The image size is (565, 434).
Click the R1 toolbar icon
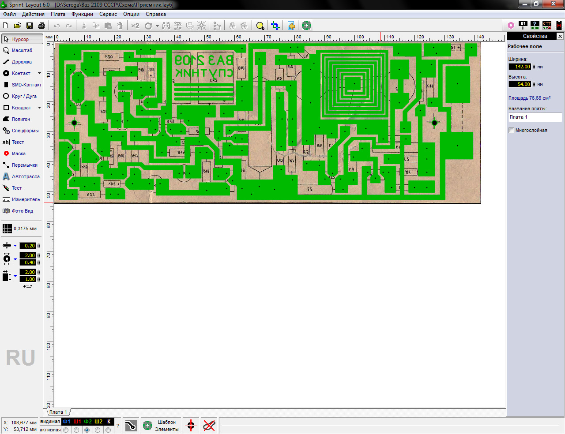(x=523, y=26)
